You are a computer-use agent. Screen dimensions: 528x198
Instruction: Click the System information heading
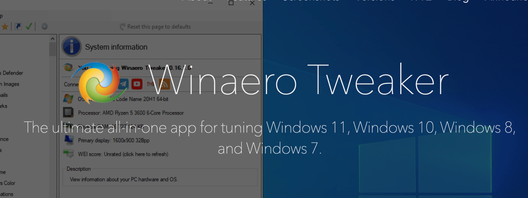pos(116,47)
